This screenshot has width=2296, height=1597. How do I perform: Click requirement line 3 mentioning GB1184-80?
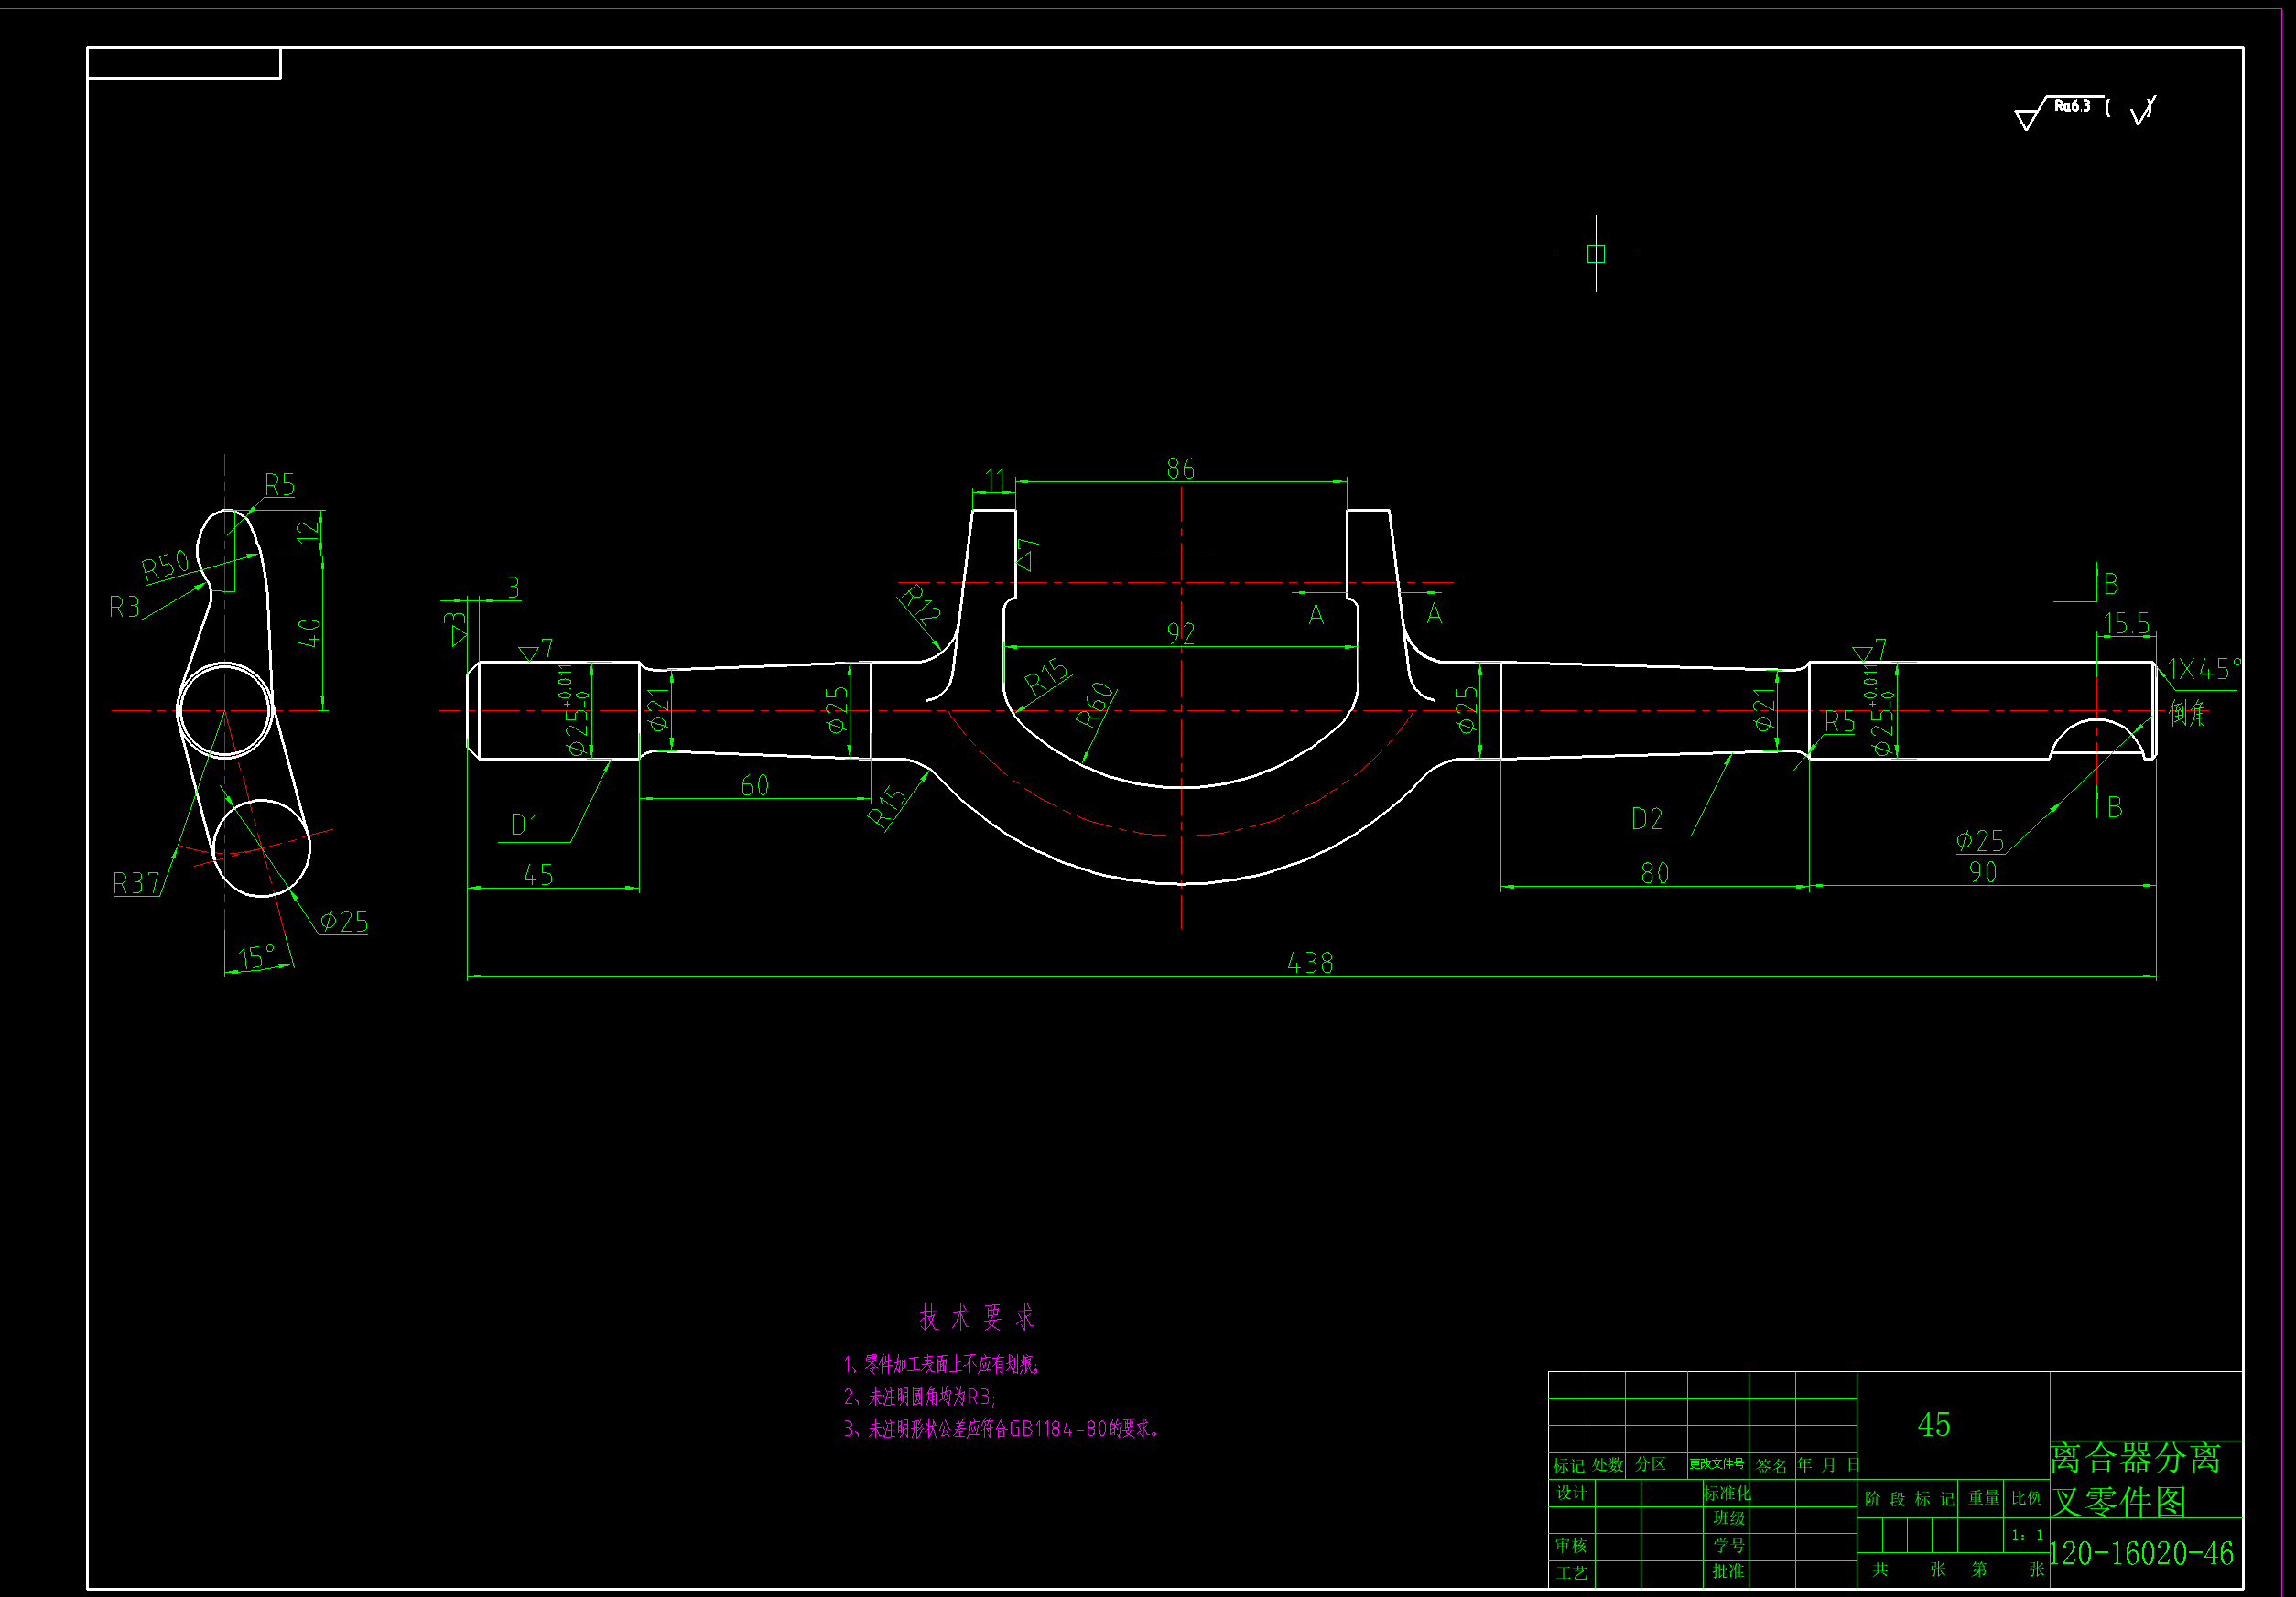[1001, 1429]
